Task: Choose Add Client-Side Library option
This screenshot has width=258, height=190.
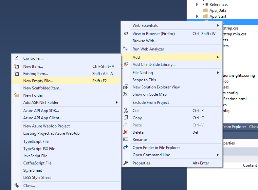Action: (154, 65)
